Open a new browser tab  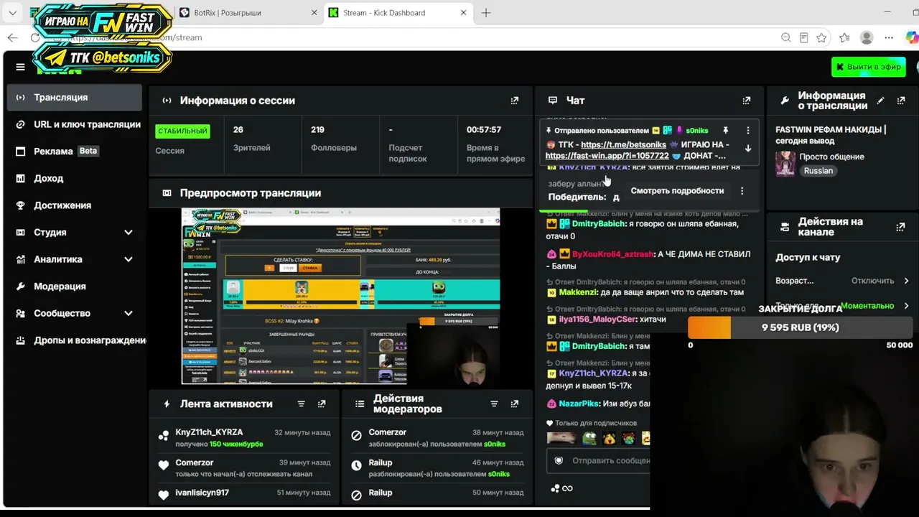pos(486,13)
